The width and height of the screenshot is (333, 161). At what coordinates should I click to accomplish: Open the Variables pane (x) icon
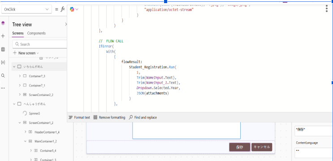pos(3,62)
